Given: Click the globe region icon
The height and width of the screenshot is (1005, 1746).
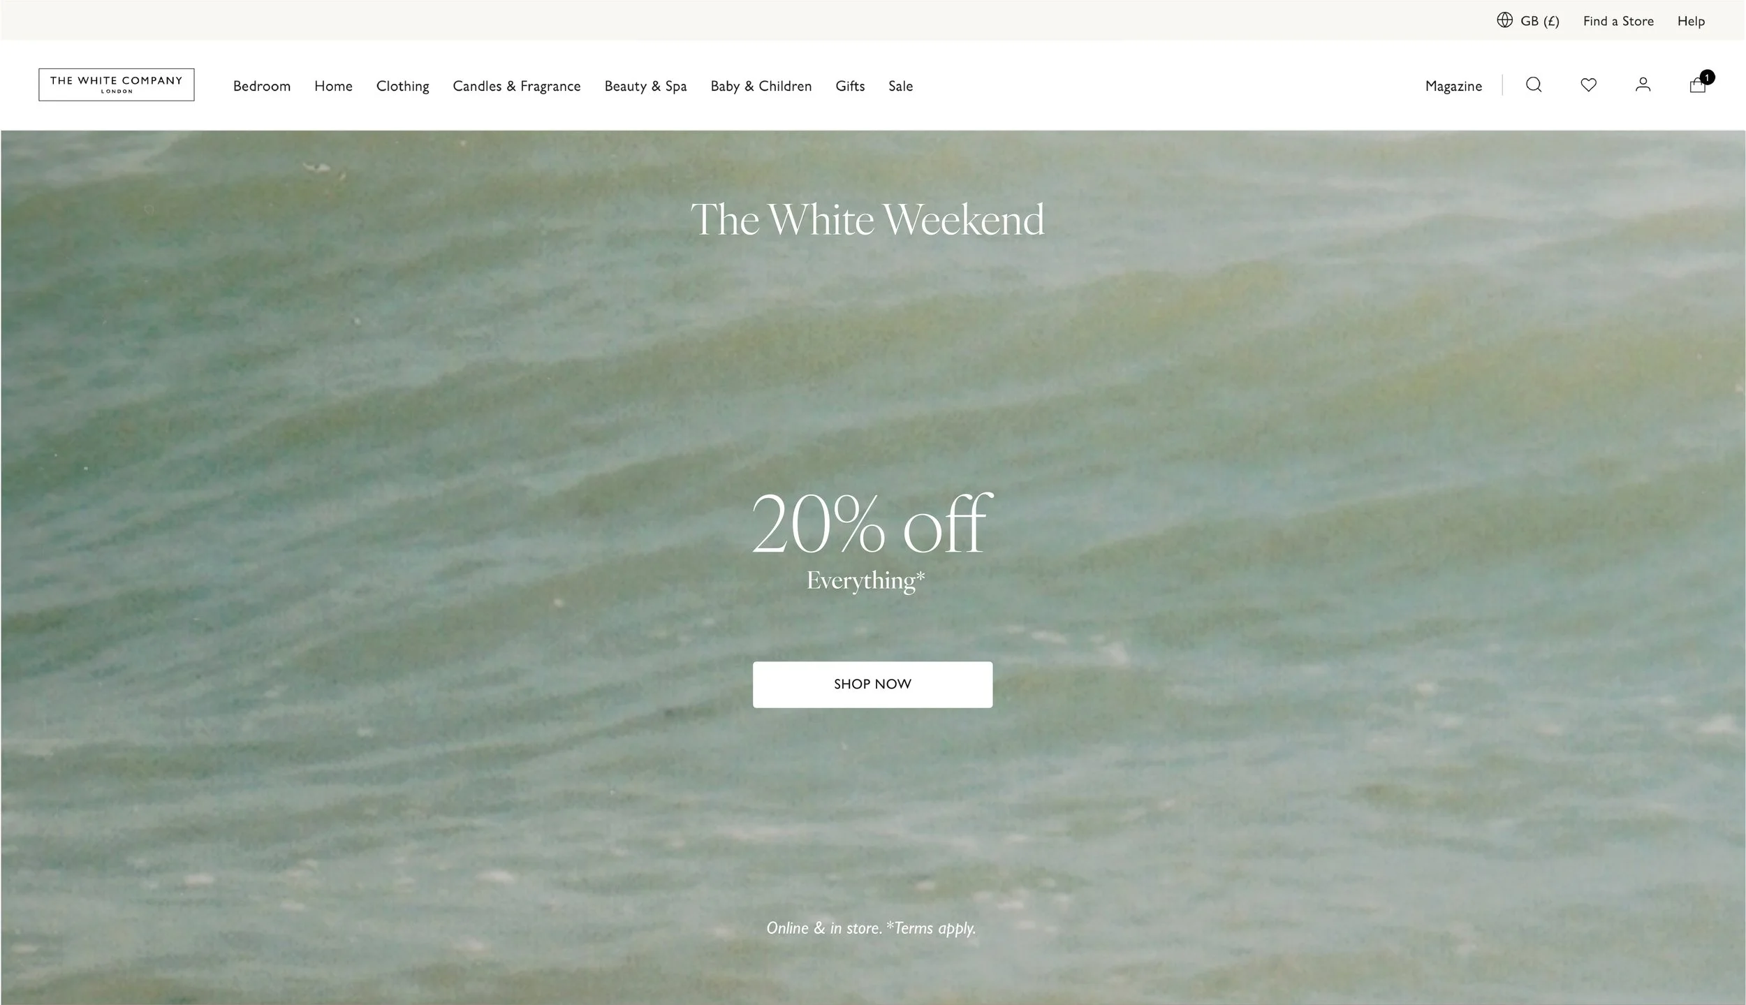Looking at the screenshot, I should tap(1505, 20).
